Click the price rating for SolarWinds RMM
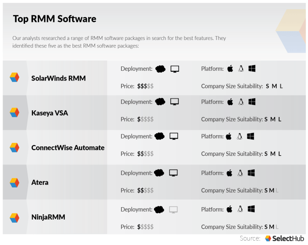Image resolution: width=308 pixels, height=245 pixels. coord(145,86)
